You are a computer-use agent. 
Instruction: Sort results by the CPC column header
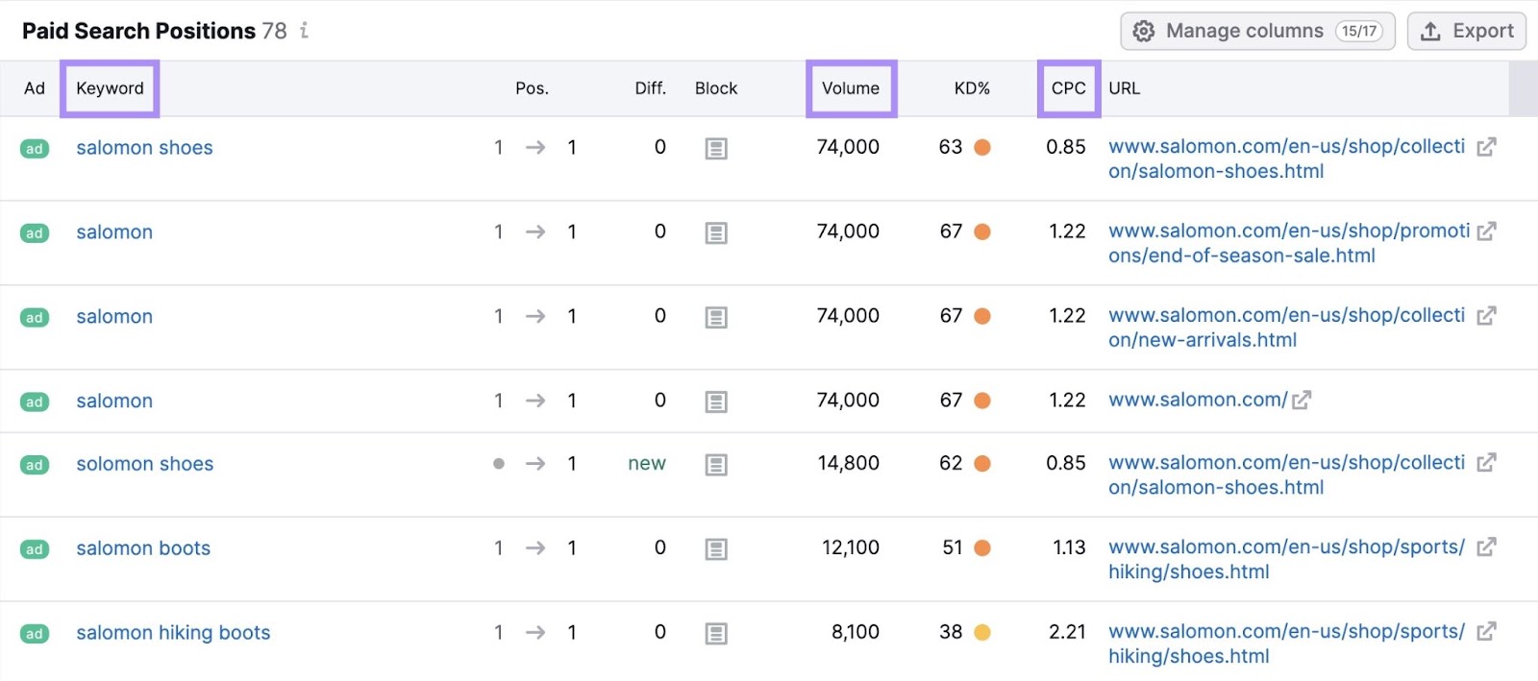pyautogui.click(x=1067, y=88)
